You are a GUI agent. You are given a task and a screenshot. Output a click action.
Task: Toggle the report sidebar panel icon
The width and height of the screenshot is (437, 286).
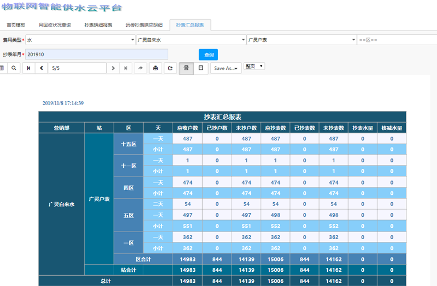pos(2,68)
